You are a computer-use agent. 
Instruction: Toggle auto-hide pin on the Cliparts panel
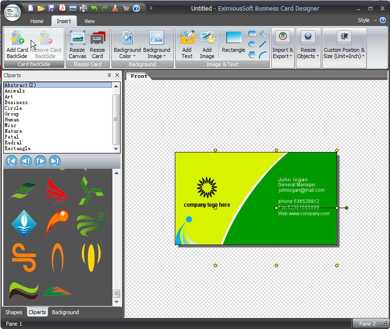109,75
